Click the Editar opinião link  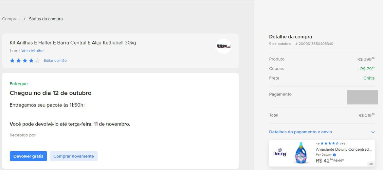(55, 61)
